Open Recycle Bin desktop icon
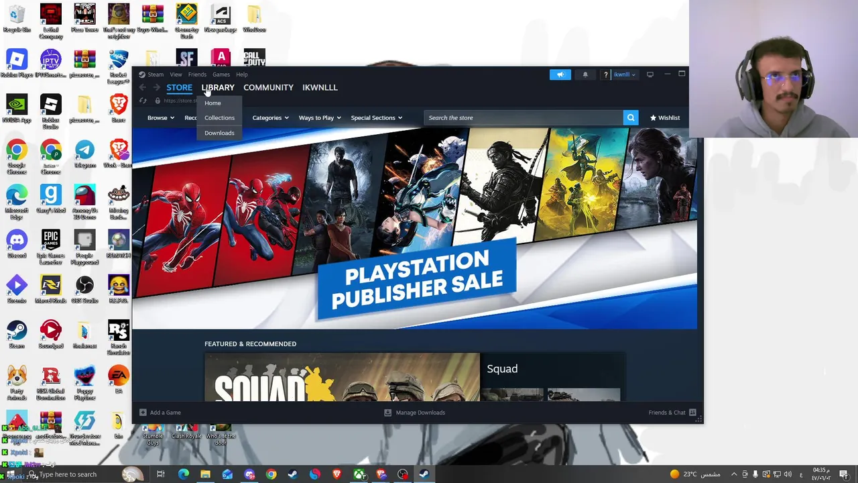858x483 pixels. pos(17,19)
